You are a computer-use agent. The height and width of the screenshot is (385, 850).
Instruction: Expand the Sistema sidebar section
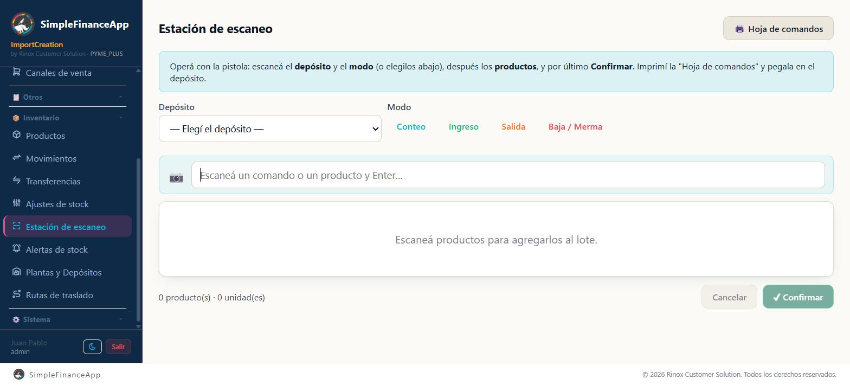tap(68, 319)
